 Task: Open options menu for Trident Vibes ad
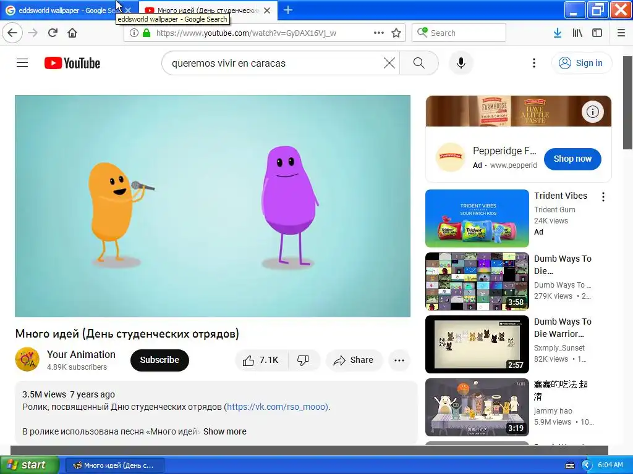(x=603, y=197)
